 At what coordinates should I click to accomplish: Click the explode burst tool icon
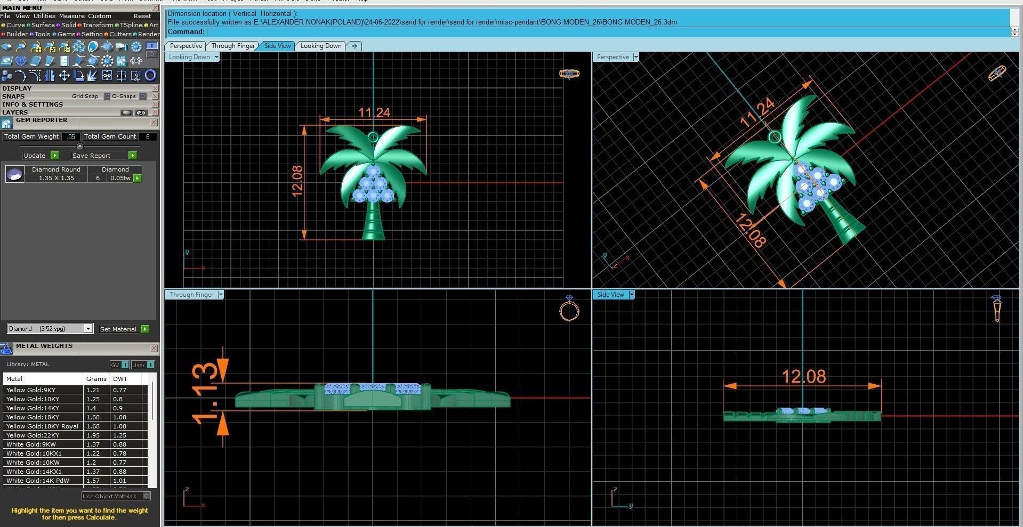[x=92, y=76]
